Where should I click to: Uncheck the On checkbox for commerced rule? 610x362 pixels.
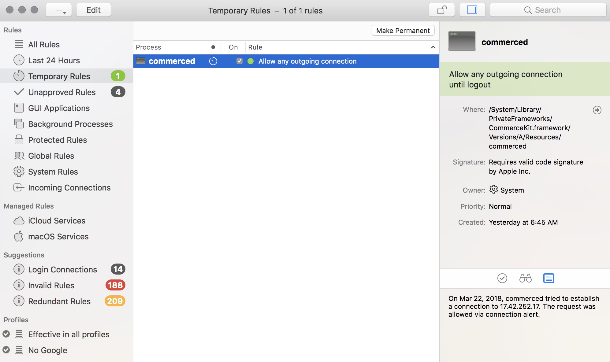coord(240,61)
